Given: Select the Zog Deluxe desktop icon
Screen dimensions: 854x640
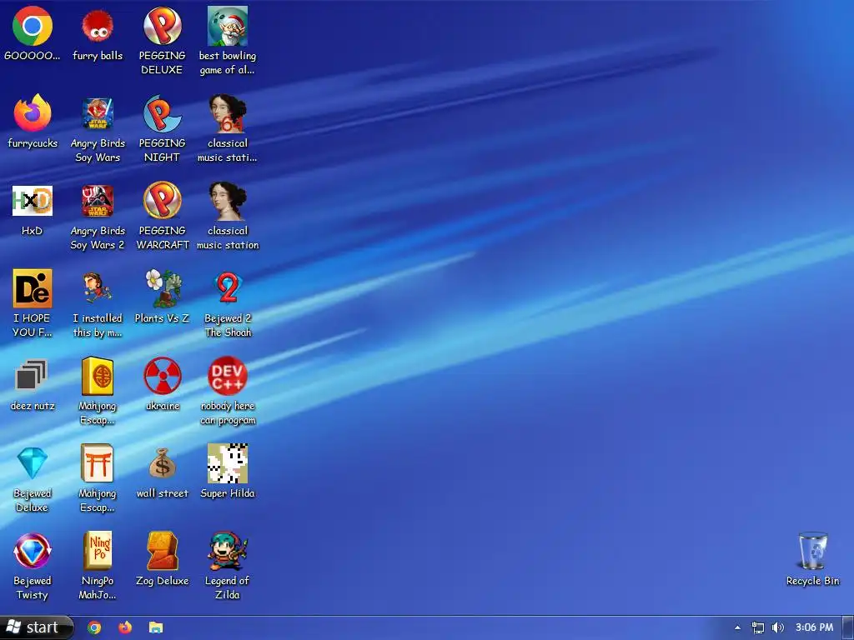Looking at the screenshot, I should [x=163, y=551].
